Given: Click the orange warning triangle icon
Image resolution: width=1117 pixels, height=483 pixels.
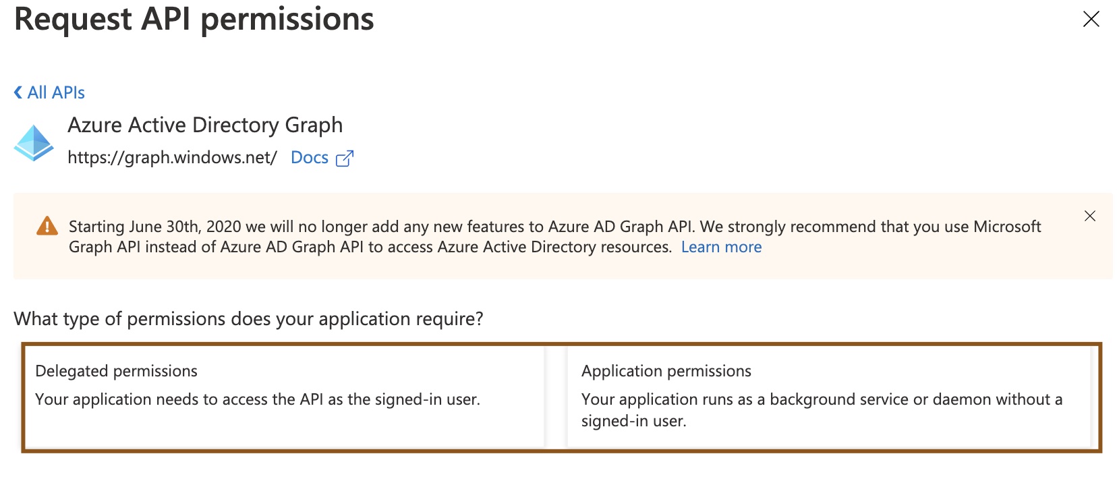Looking at the screenshot, I should pyautogui.click(x=47, y=226).
